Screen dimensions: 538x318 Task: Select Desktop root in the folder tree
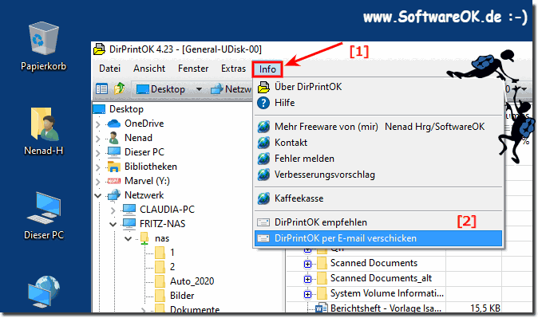[x=126, y=109]
